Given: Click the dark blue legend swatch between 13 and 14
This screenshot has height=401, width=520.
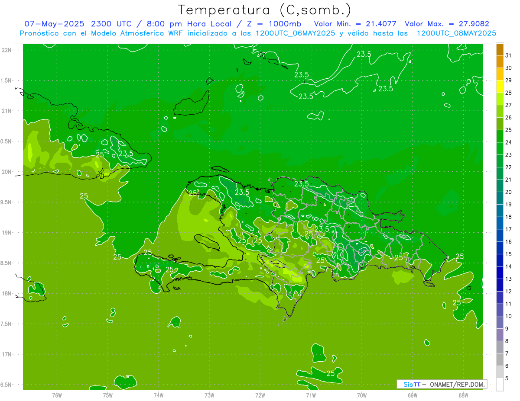Looking at the screenshot, I should 500,273.
